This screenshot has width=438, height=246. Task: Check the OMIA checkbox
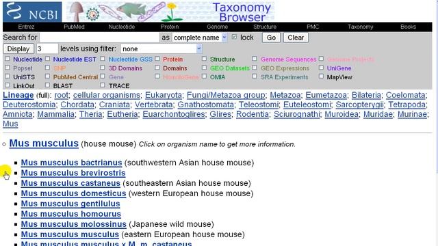tap(204, 76)
